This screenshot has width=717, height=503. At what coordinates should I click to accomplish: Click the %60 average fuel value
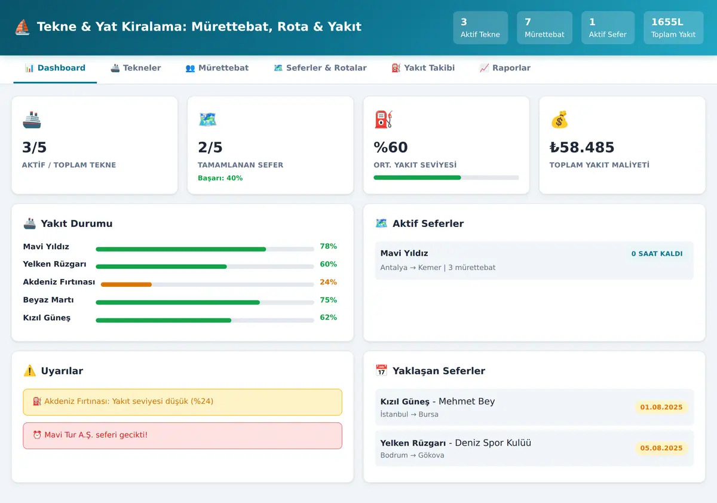click(x=391, y=148)
